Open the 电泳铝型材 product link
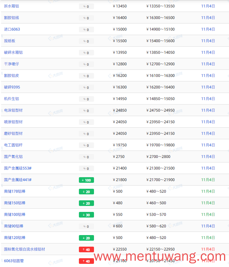The image size is (229, 267). point(13,110)
